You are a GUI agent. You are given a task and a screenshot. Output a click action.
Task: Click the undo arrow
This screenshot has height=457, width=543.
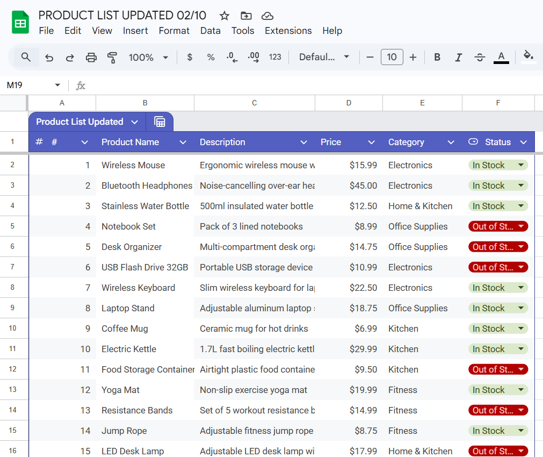click(x=49, y=57)
